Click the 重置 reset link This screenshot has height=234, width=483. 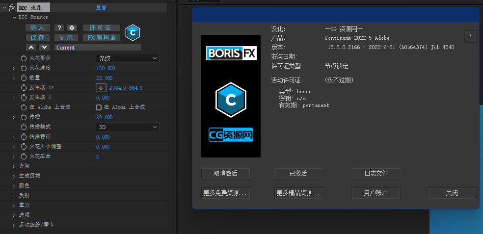[x=101, y=8]
